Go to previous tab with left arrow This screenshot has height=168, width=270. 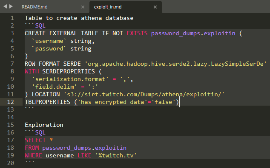point(5,6)
